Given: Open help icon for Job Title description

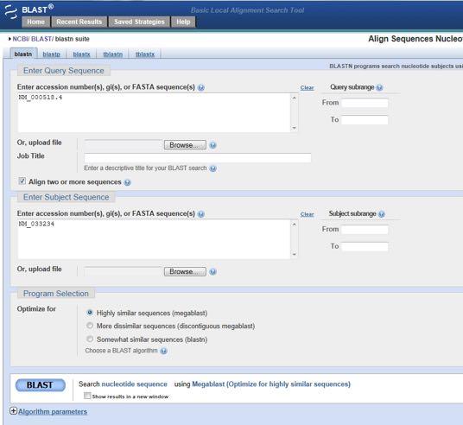Looking at the screenshot, I should pos(212,168).
